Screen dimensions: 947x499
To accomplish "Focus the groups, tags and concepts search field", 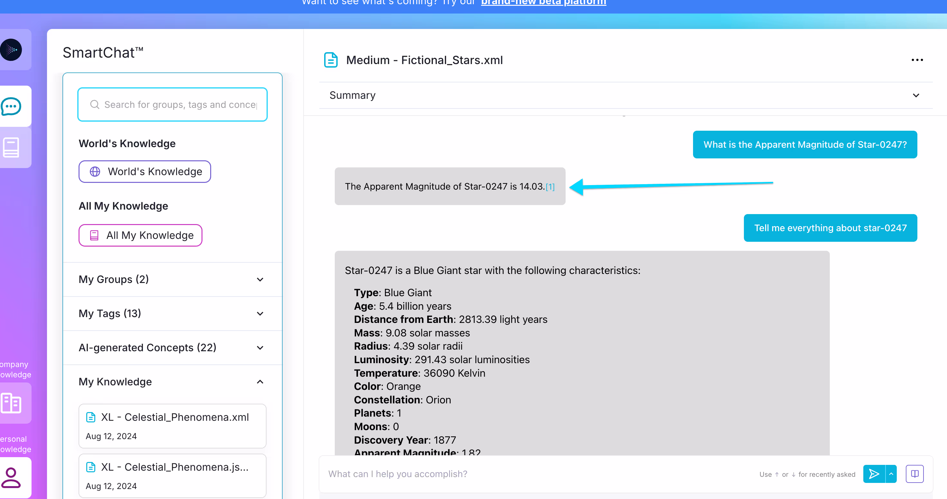I will point(173,104).
